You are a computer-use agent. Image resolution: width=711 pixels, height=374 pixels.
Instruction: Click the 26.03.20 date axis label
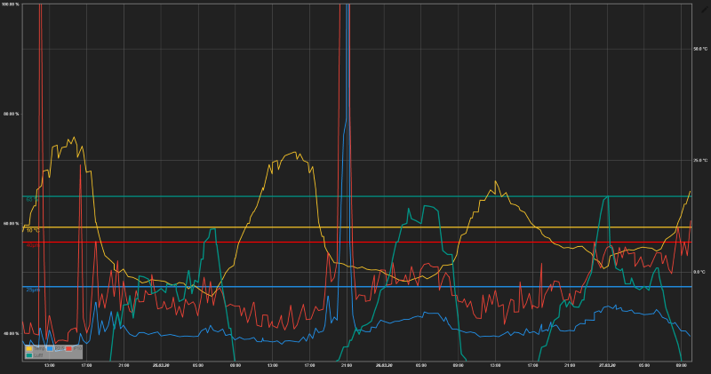(x=384, y=365)
